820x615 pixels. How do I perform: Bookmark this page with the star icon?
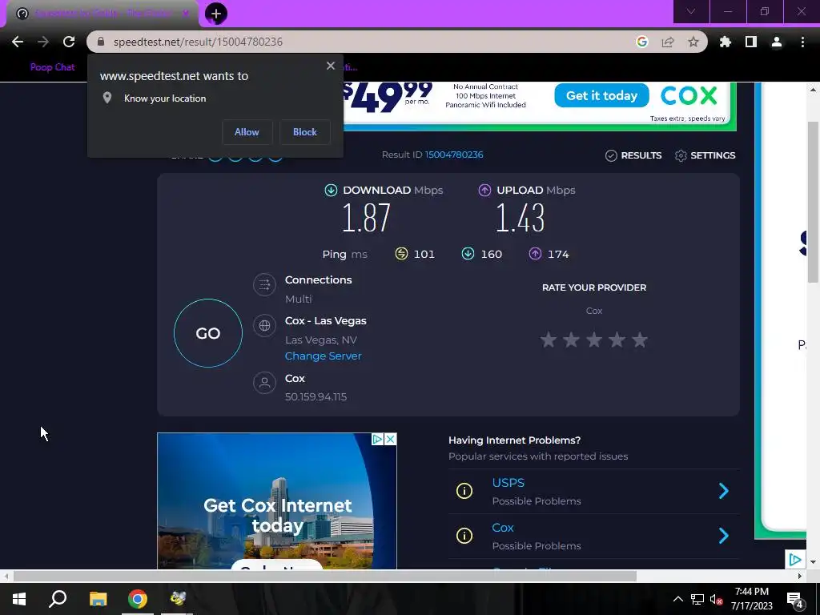tap(693, 42)
